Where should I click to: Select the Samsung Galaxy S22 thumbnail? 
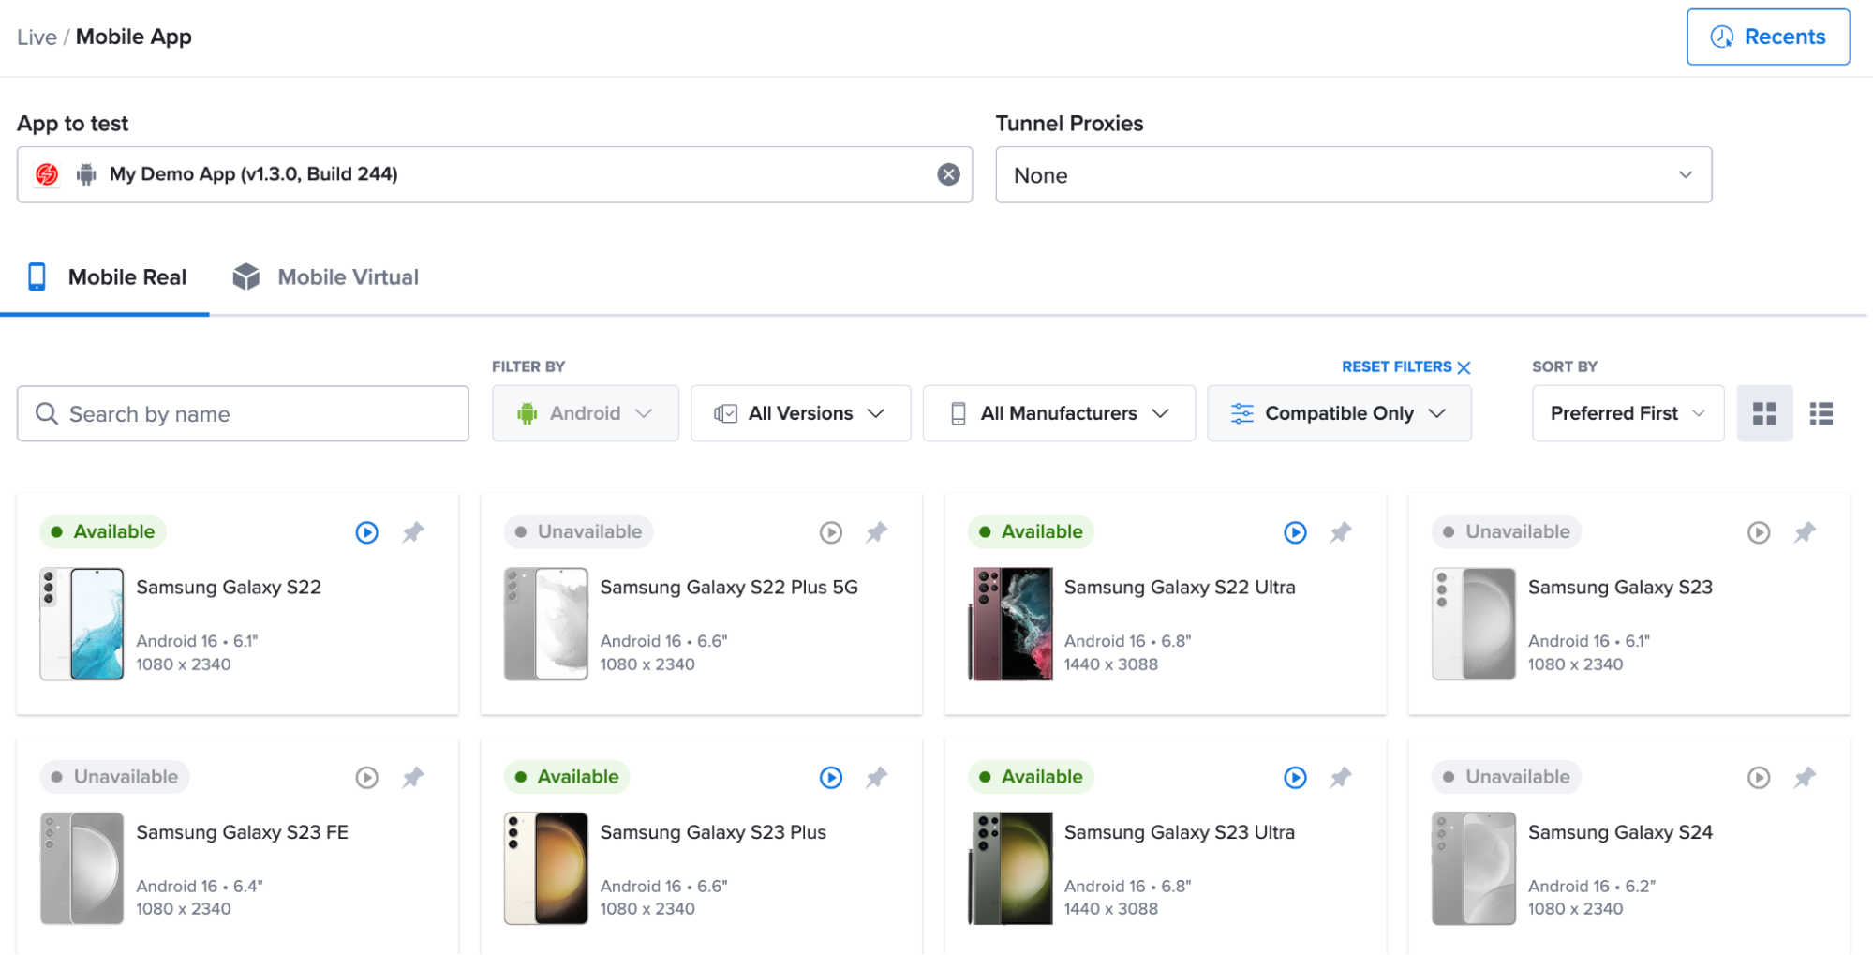tap(82, 623)
